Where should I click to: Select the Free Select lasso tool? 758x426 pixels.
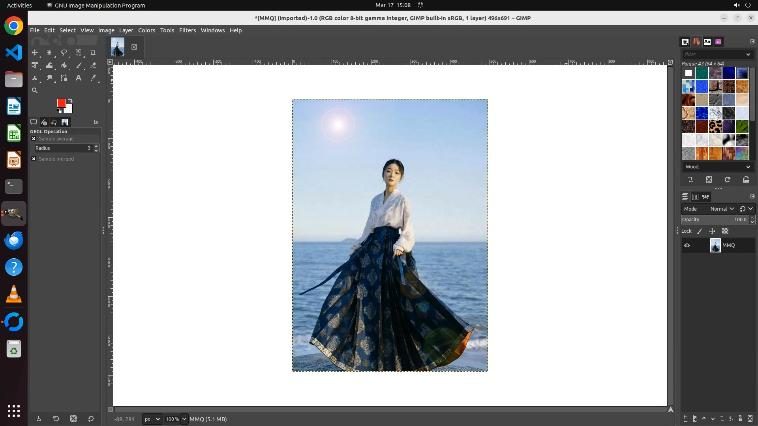pos(64,52)
